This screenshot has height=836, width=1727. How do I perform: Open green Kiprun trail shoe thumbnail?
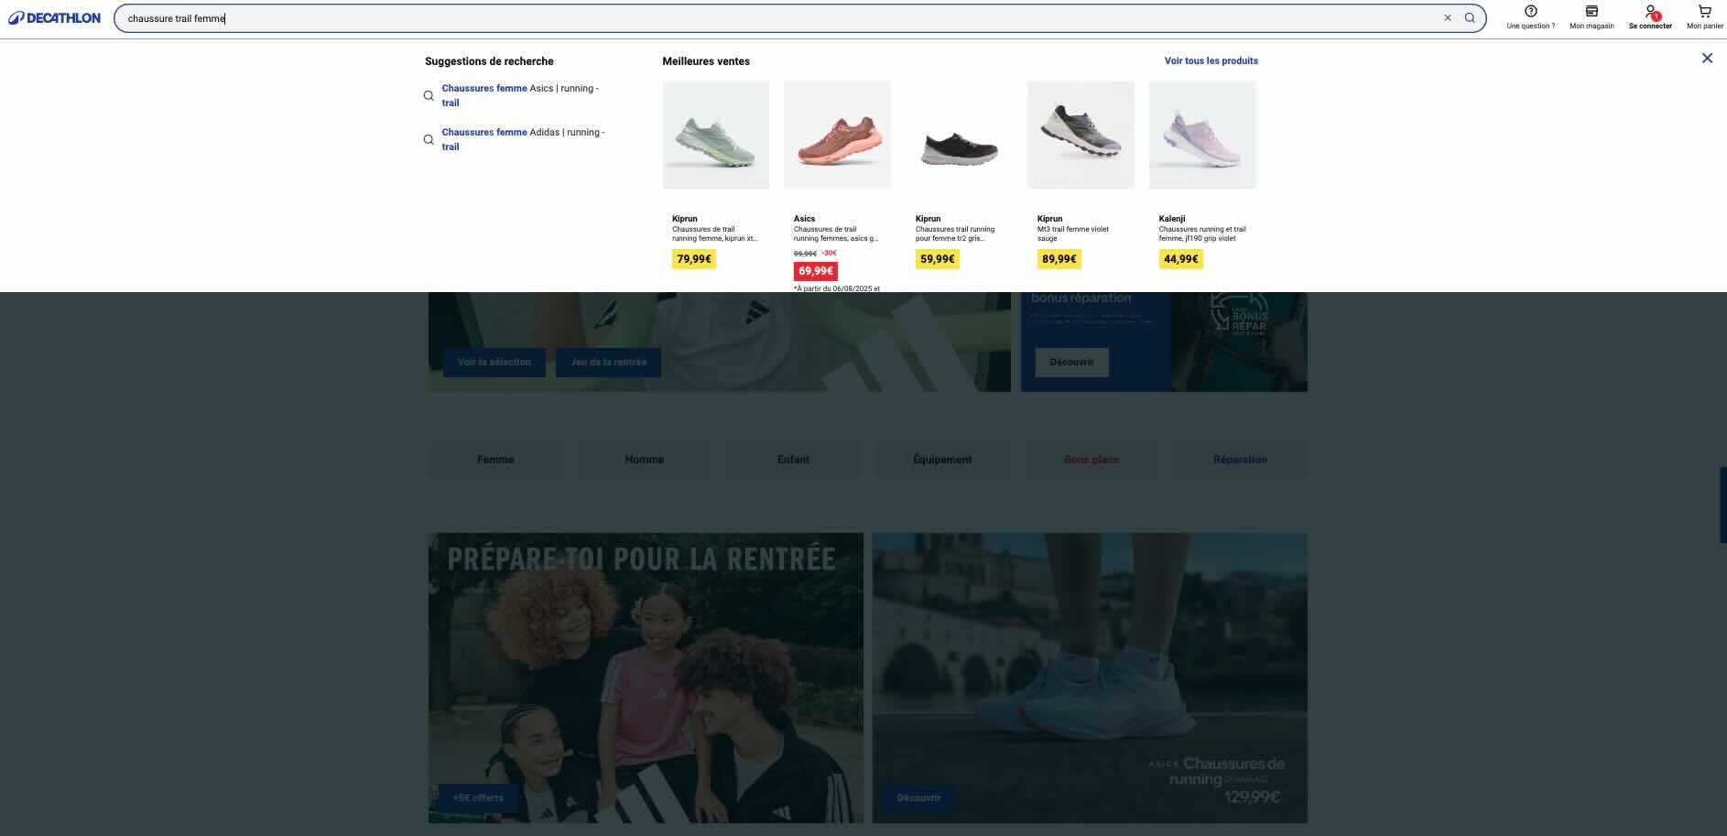pyautogui.click(x=716, y=136)
